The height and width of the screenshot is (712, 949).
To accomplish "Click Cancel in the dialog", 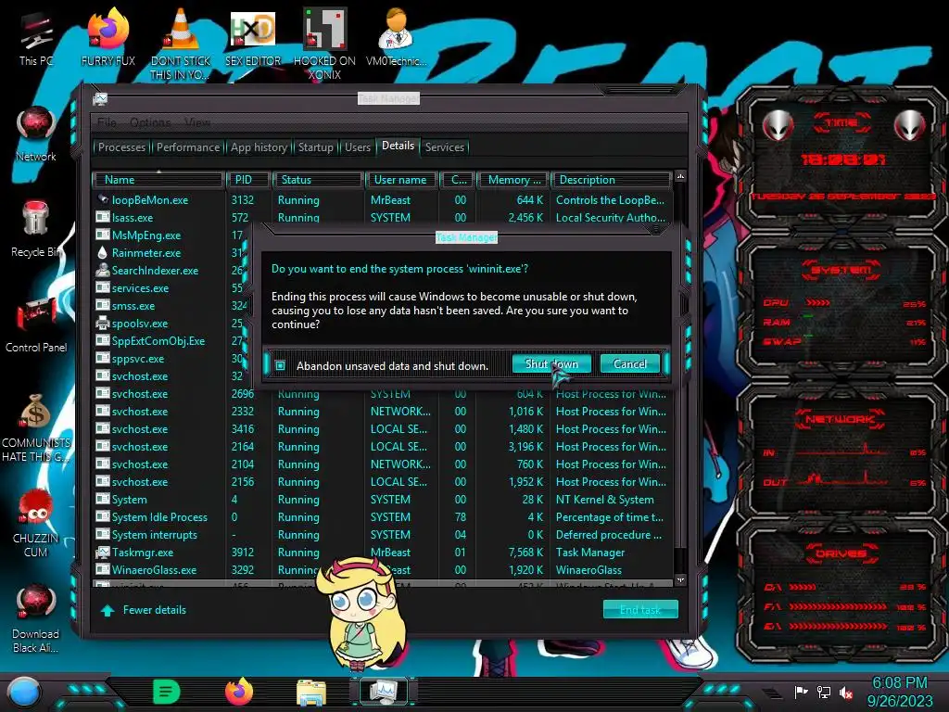I will 629,363.
